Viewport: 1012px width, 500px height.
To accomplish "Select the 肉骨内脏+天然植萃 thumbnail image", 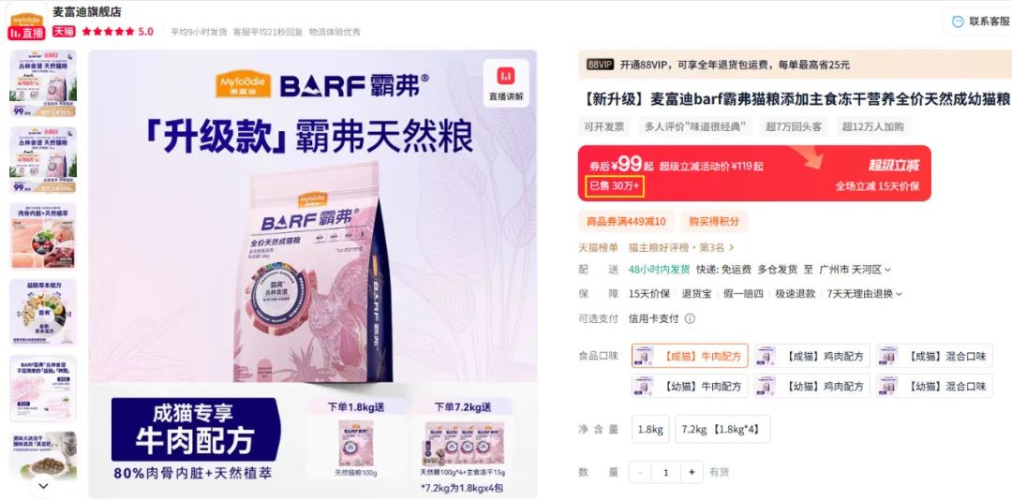I will [43, 235].
